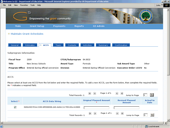Click the vertical scrollbar down arrow

point(168,120)
